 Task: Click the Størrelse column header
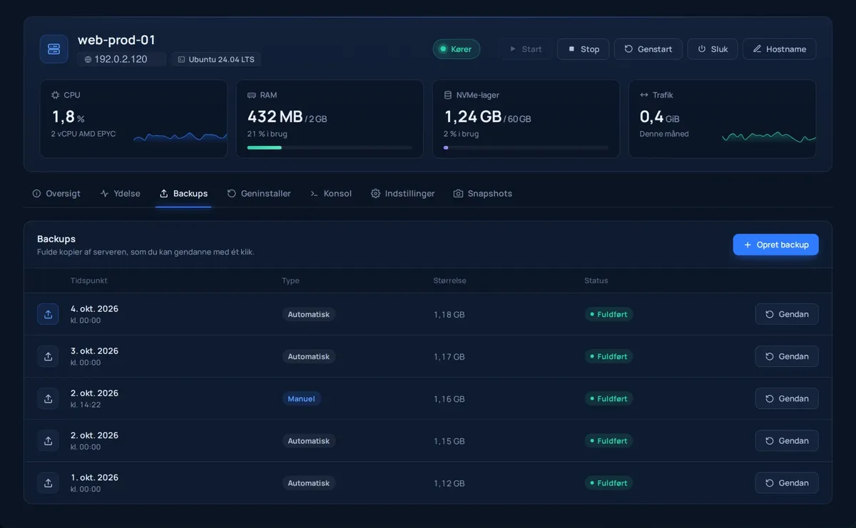point(450,281)
